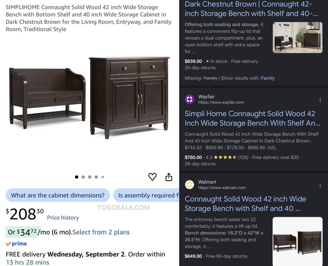Open the Price history link
328x266 pixels.
(63, 218)
